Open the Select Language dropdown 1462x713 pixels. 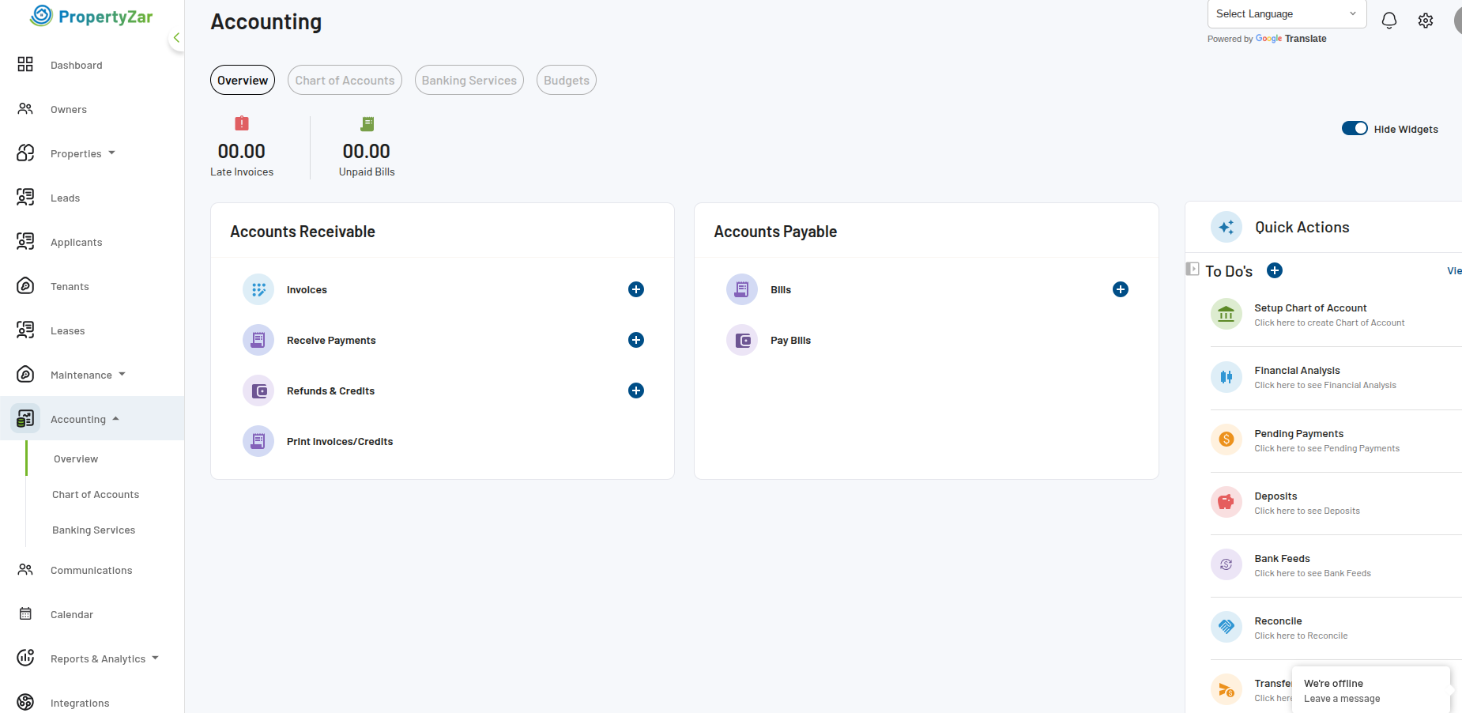(1286, 14)
